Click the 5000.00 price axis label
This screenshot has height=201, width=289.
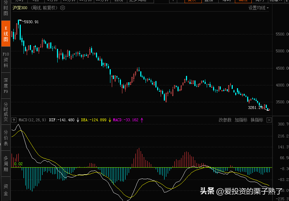282,51
